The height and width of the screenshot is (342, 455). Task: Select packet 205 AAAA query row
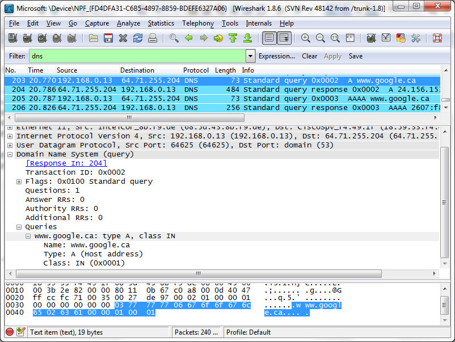point(222,99)
